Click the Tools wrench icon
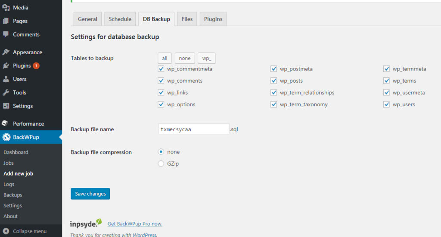This screenshot has width=441, height=237. coord(6,92)
